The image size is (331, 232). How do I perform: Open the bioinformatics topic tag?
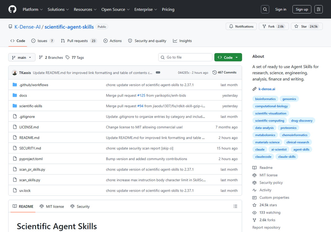(x=265, y=99)
